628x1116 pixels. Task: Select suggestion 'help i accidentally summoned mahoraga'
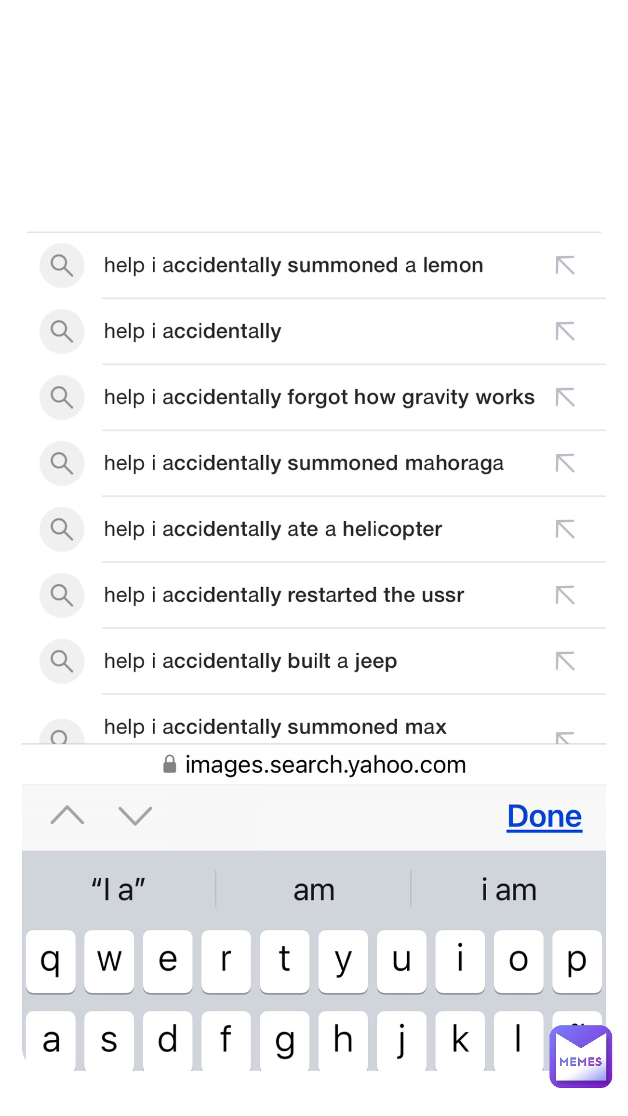(x=304, y=463)
